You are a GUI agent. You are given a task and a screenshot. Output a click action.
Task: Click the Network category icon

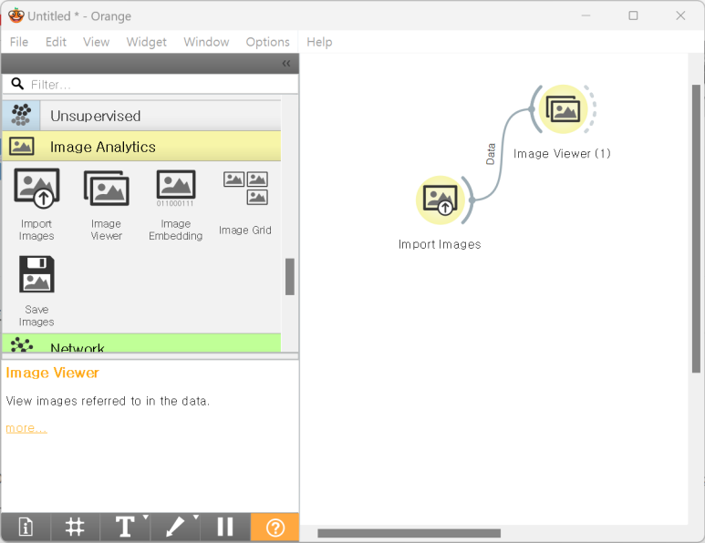coord(21,344)
